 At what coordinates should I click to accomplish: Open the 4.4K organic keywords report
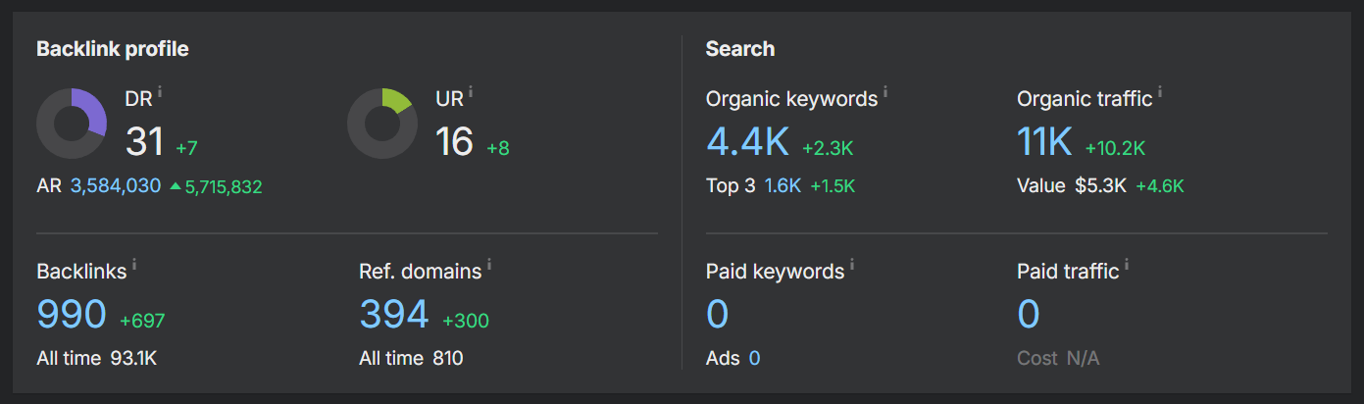point(747,142)
